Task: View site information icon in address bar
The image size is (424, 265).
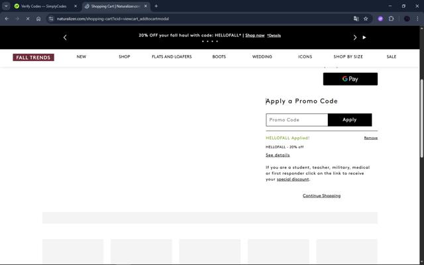Action: (x=51, y=19)
